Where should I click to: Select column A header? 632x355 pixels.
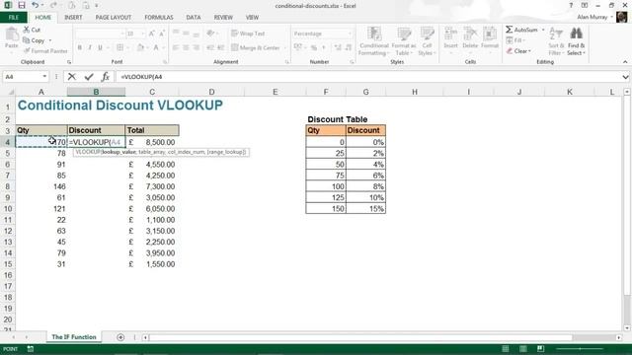(x=41, y=92)
